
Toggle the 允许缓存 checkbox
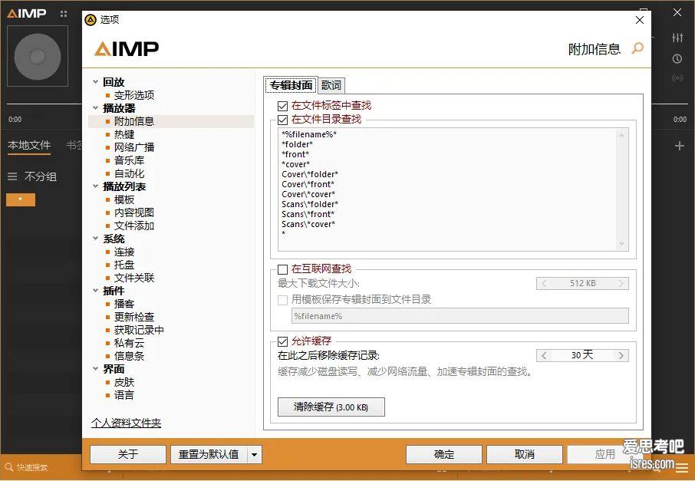(x=282, y=341)
